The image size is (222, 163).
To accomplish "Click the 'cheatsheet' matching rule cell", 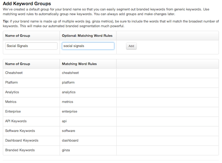I will click(x=88, y=73).
